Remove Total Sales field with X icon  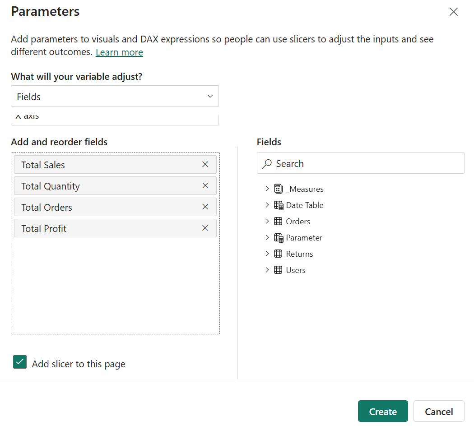(x=205, y=165)
